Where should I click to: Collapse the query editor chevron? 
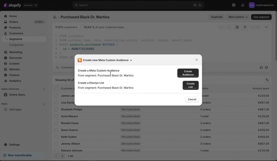[266, 27]
